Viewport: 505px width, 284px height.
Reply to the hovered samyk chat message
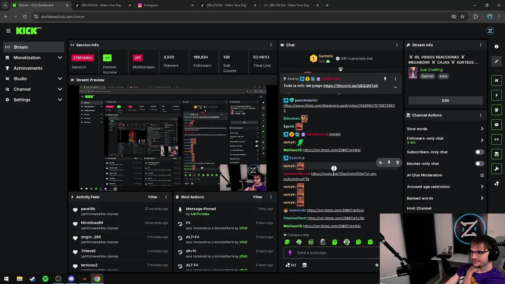coord(380,163)
